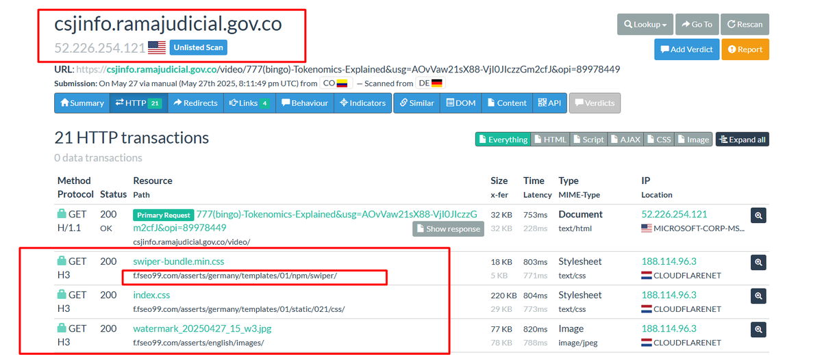Click the US flag beside MICROSOFT-CORP-MS
Image resolution: width=822 pixels, height=355 pixels.
(x=647, y=228)
